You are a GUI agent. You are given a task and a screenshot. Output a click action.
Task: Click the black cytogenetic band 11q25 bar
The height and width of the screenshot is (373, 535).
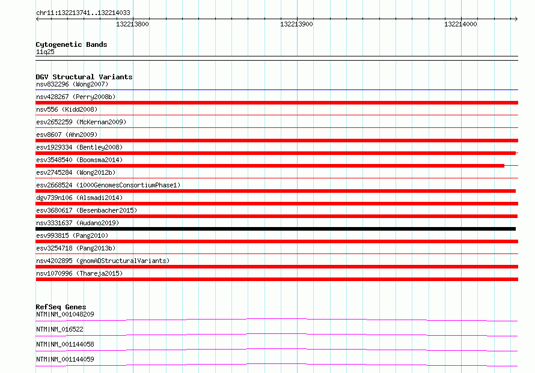277,58
